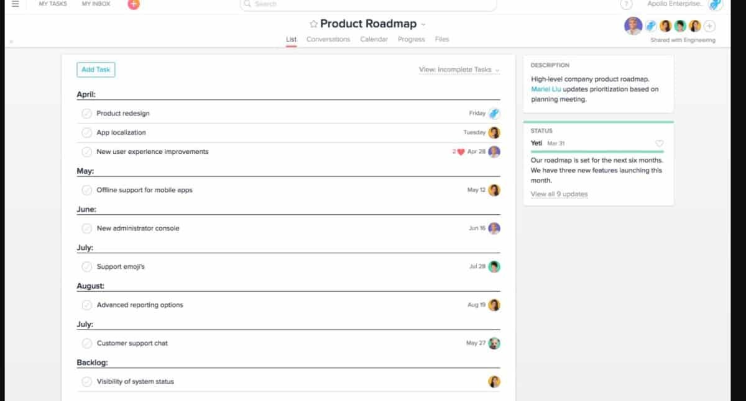Mark Product redesign task complete
The width and height of the screenshot is (746, 401).
[87, 114]
